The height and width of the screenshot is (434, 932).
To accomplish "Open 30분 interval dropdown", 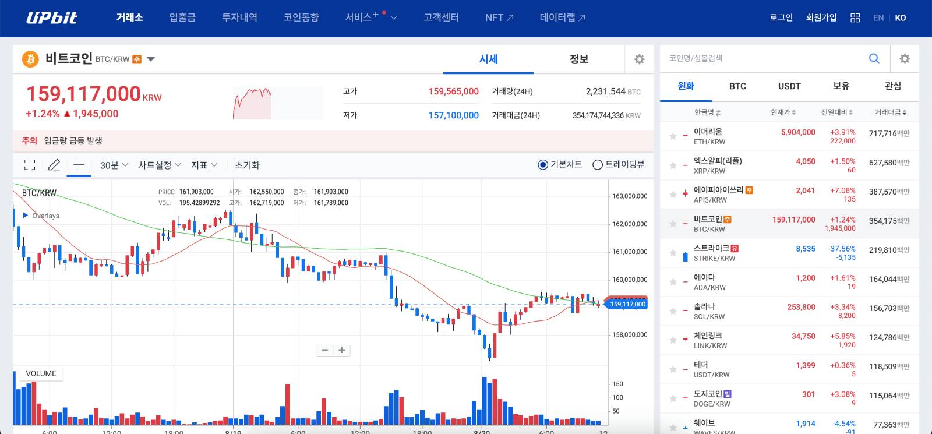I will (114, 165).
